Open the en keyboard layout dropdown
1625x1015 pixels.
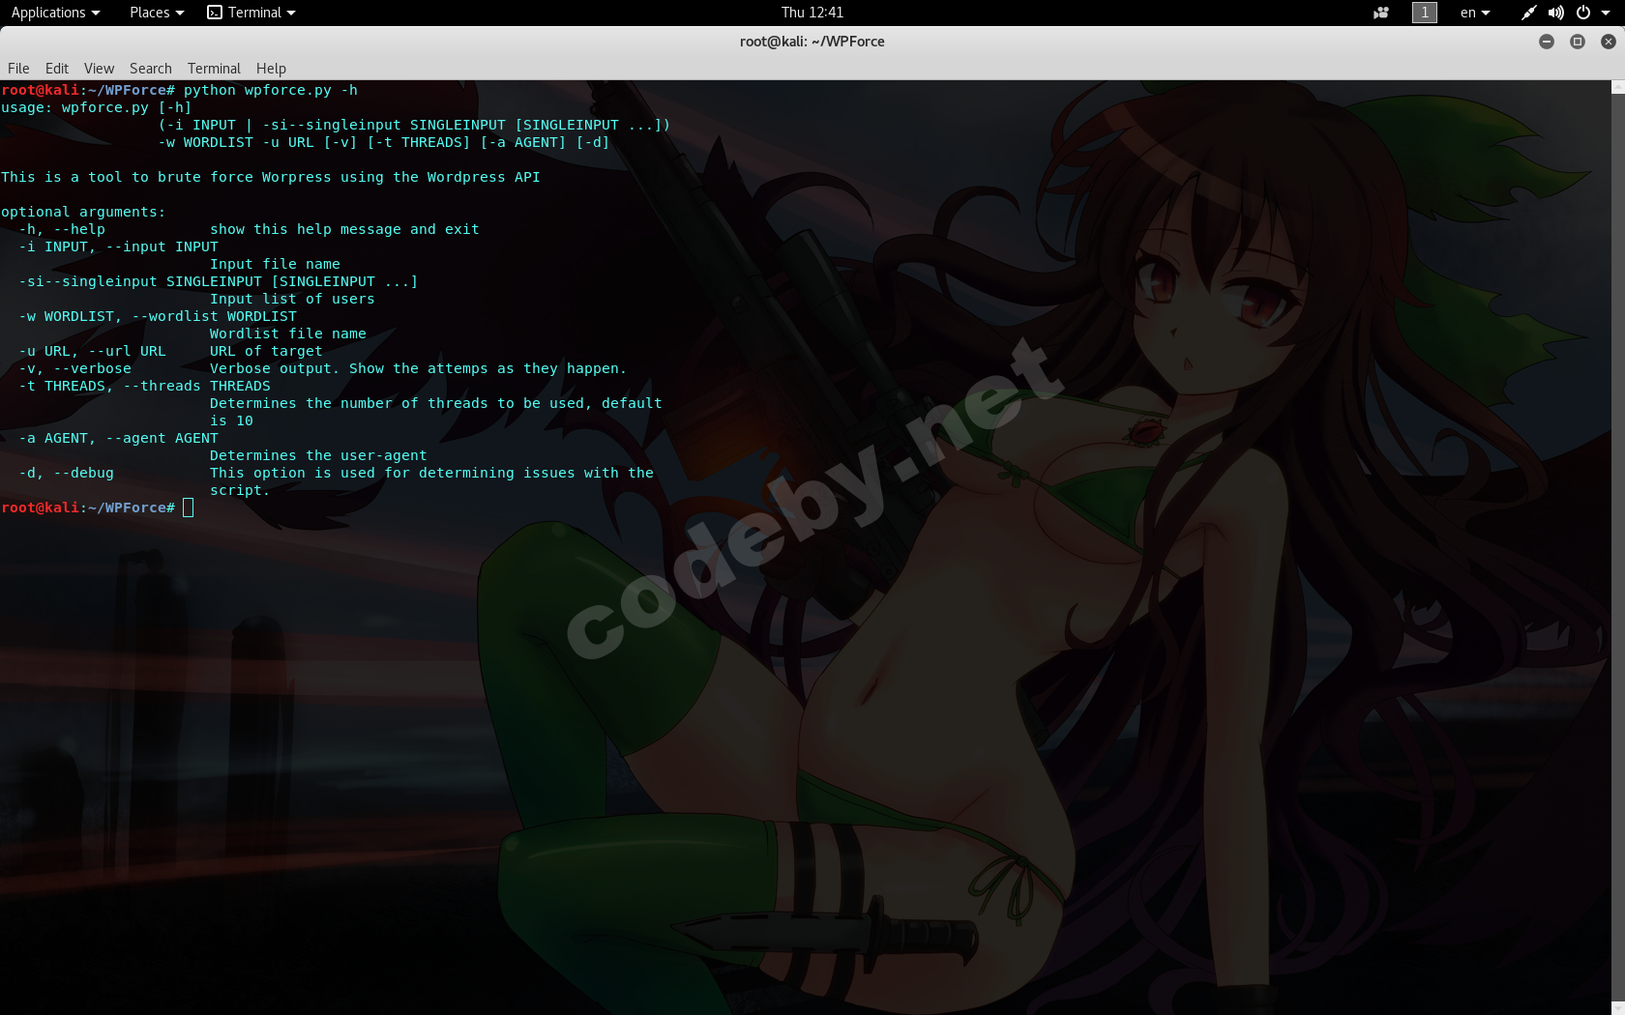click(1475, 13)
